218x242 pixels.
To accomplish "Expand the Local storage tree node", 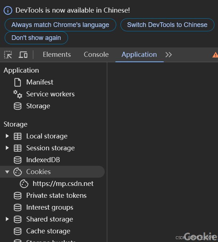I will click(x=7, y=136).
